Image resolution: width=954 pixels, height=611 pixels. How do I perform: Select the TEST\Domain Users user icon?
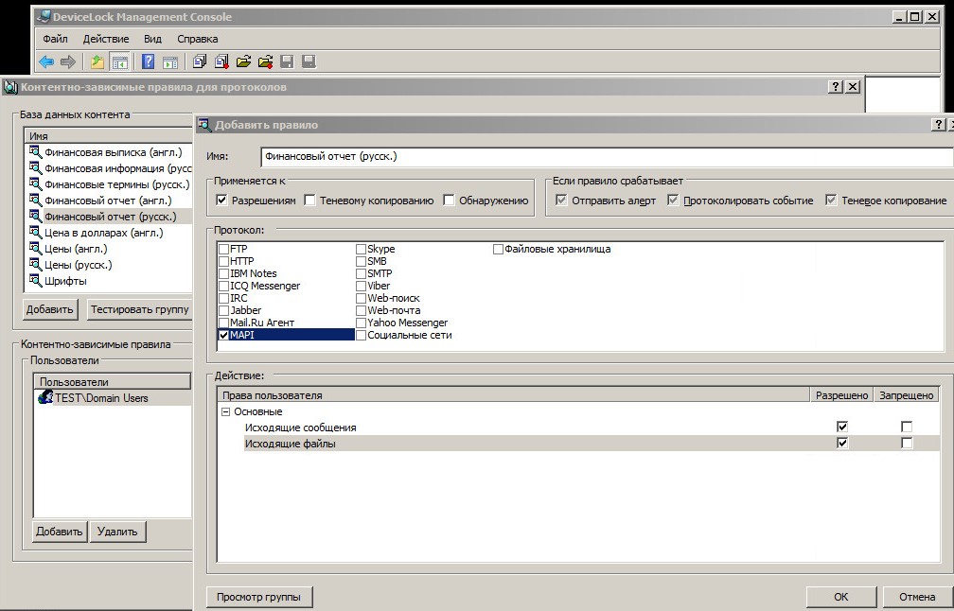pos(45,398)
